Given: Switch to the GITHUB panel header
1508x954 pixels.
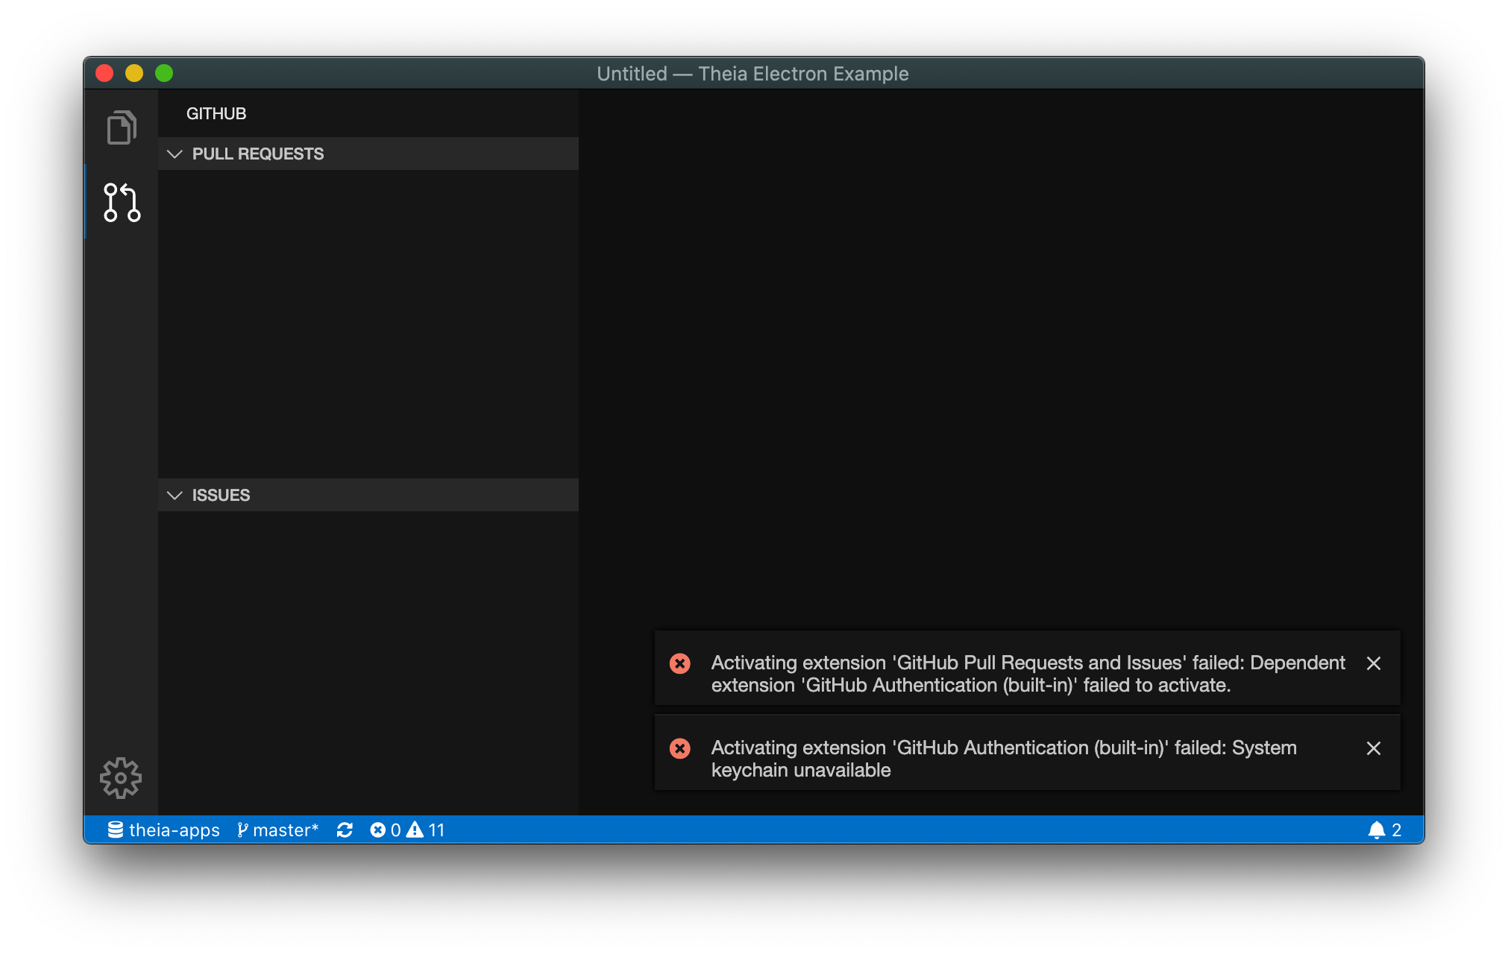Looking at the screenshot, I should click(x=216, y=113).
